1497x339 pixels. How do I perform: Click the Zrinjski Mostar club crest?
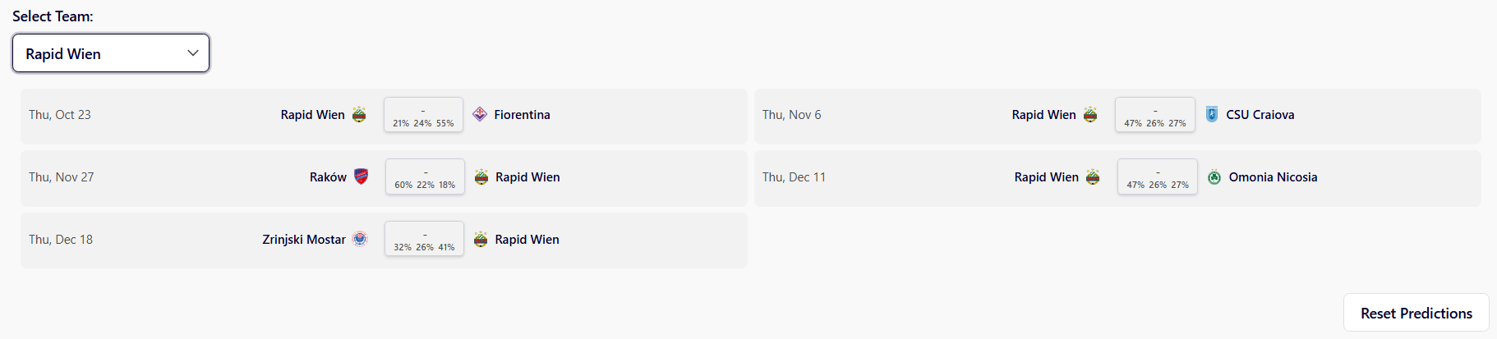coord(360,239)
